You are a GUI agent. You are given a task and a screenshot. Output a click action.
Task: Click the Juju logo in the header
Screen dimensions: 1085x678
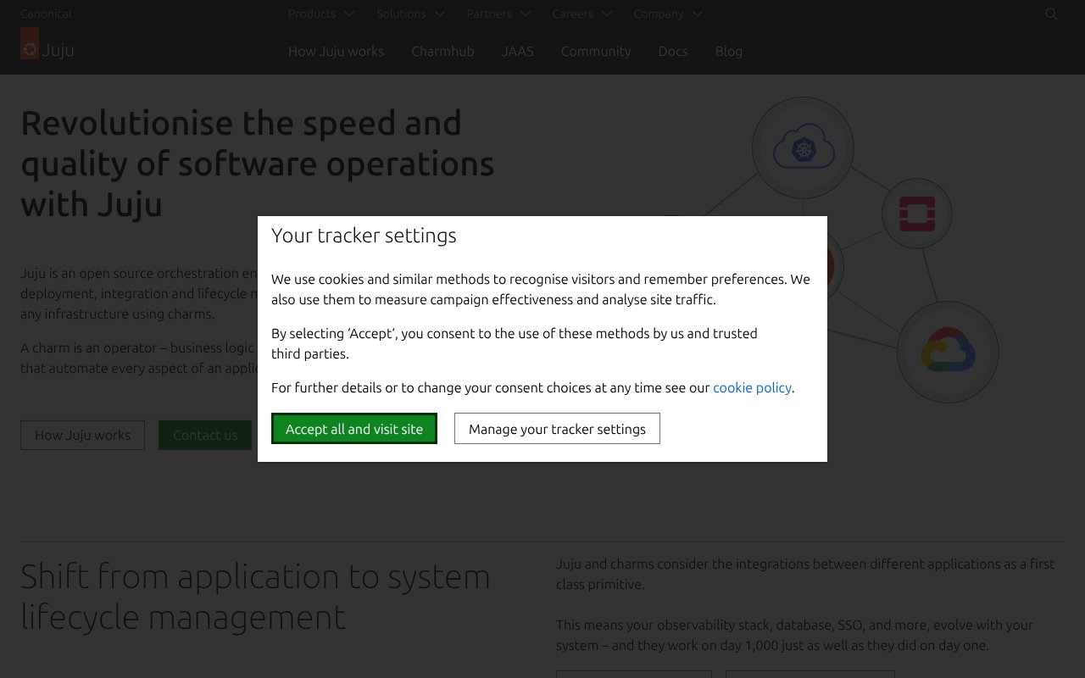[47, 49]
